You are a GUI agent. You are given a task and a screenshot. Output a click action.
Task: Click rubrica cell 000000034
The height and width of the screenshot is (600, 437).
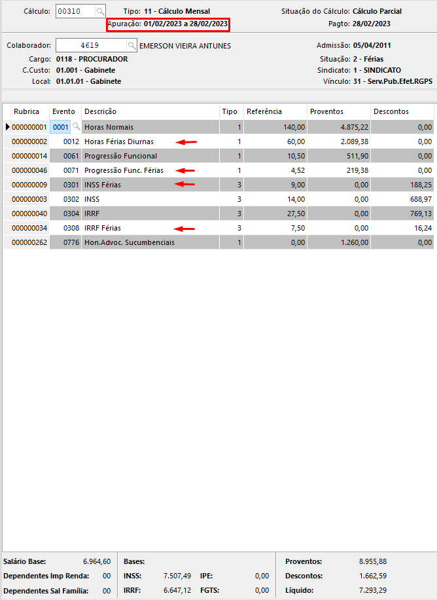click(29, 228)
